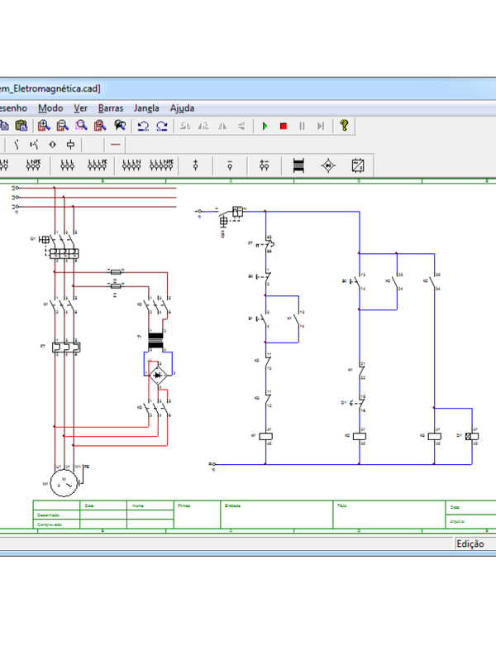Click the K1 coil in control circuit
Viewport: 496px width, 661px height.
point(266,435)
